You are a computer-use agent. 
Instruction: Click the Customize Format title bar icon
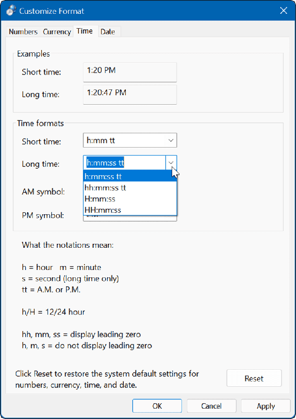click(x=10, y=10)
